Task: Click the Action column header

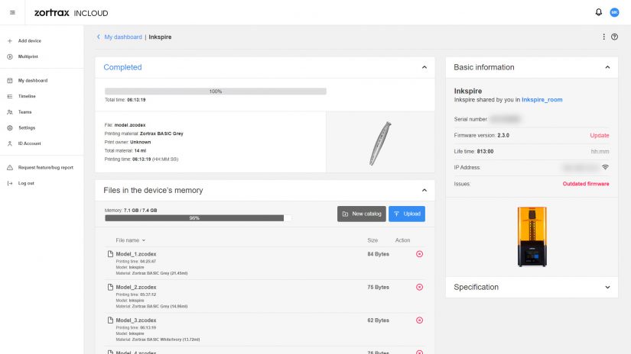Action: tap(402, 240)
